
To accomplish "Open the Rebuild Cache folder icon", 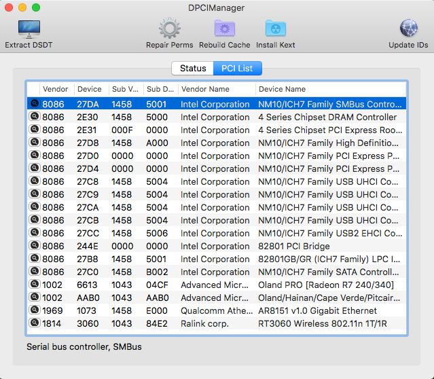I will (225, 29).
